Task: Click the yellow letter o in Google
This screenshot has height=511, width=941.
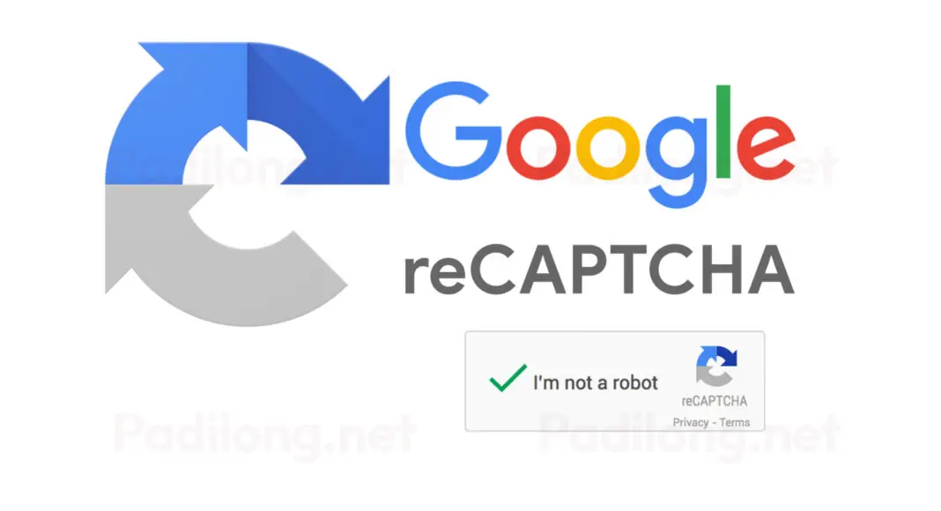Action: [608, 147]
